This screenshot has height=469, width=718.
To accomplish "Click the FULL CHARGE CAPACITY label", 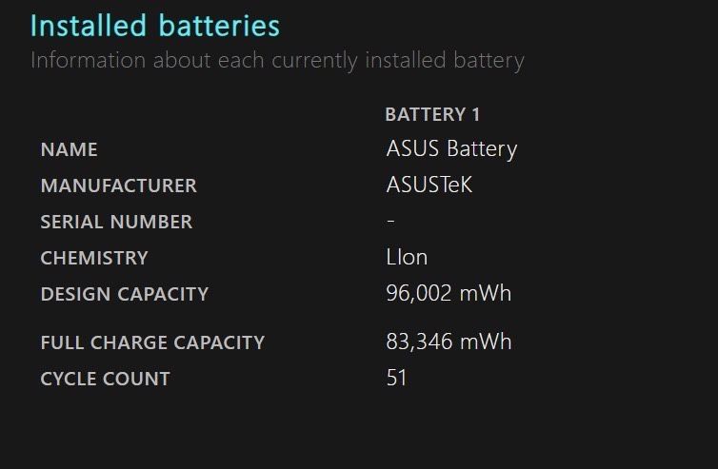I will [152, 342].
